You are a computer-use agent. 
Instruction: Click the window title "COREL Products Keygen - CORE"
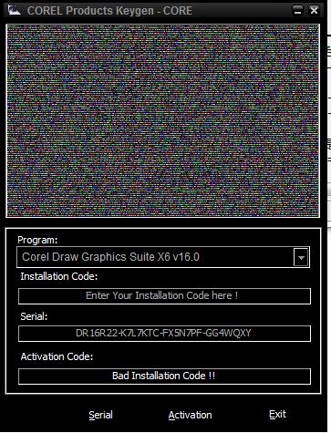(109, 11)
